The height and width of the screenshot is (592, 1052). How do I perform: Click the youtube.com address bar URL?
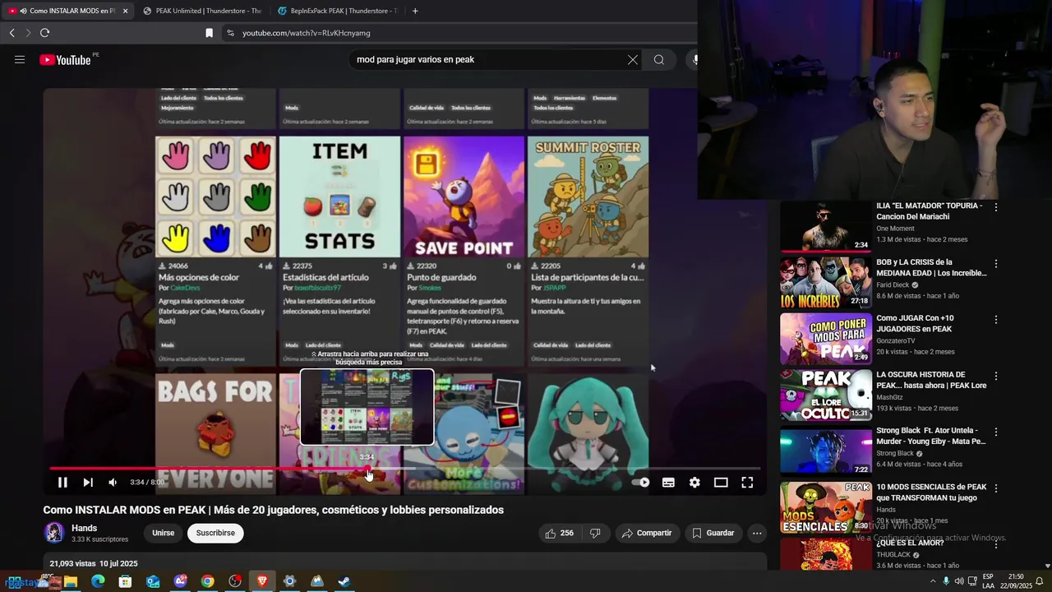[307, 33]
